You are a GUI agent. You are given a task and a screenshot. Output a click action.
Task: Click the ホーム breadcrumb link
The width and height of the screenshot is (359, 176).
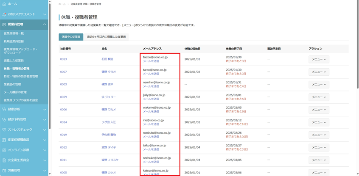(62, 4)
